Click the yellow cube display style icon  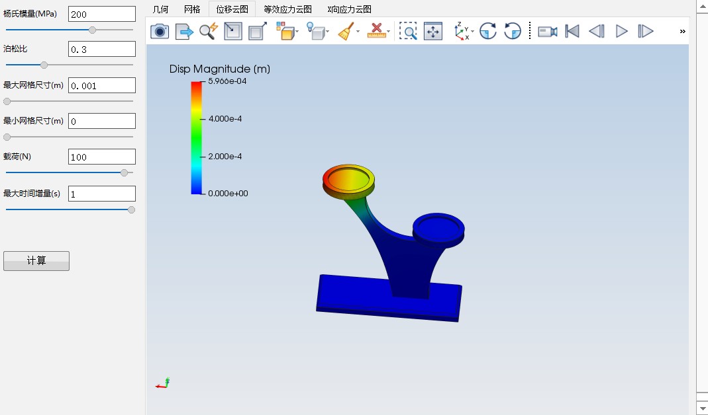285,31
